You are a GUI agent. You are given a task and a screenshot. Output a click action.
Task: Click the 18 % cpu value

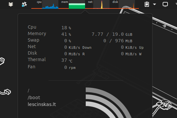pyautogui.click(x=66, y=28)
